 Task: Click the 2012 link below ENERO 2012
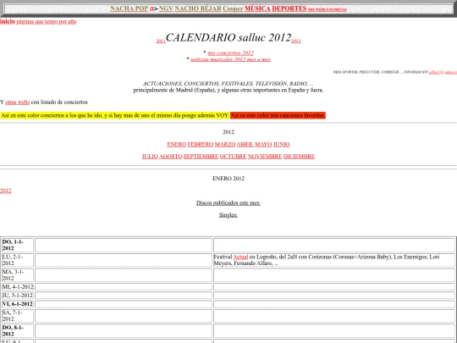(6, 191)
